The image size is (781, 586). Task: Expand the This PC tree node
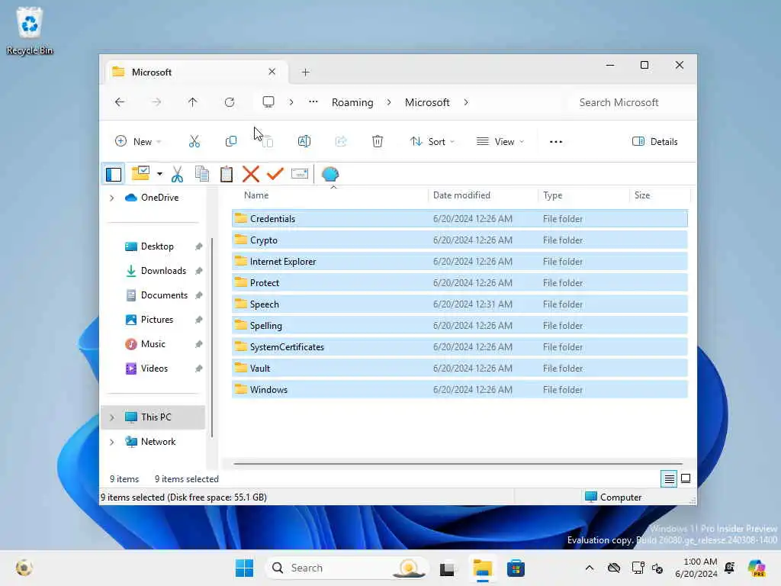[x=112, y=417]
